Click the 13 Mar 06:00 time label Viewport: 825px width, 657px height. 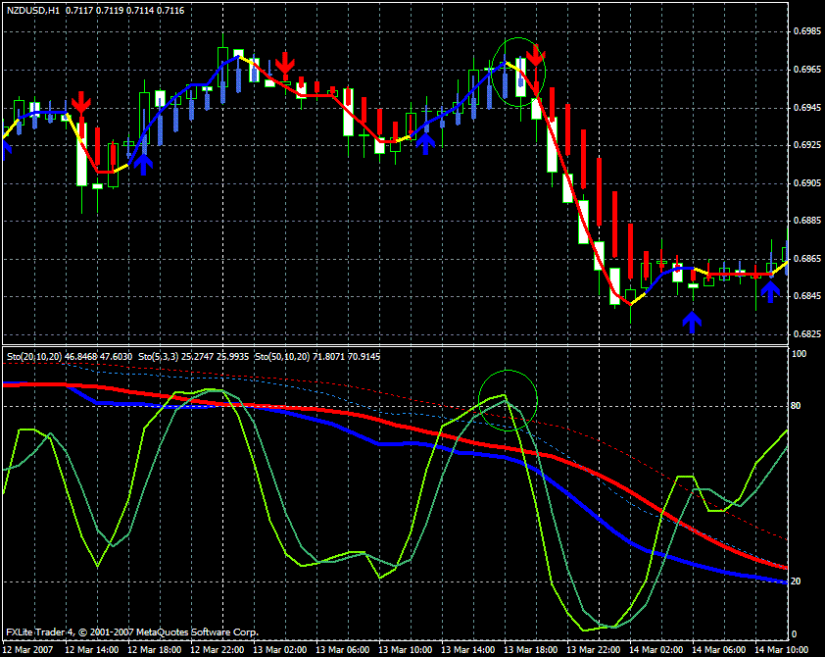(x=343, y=649)
